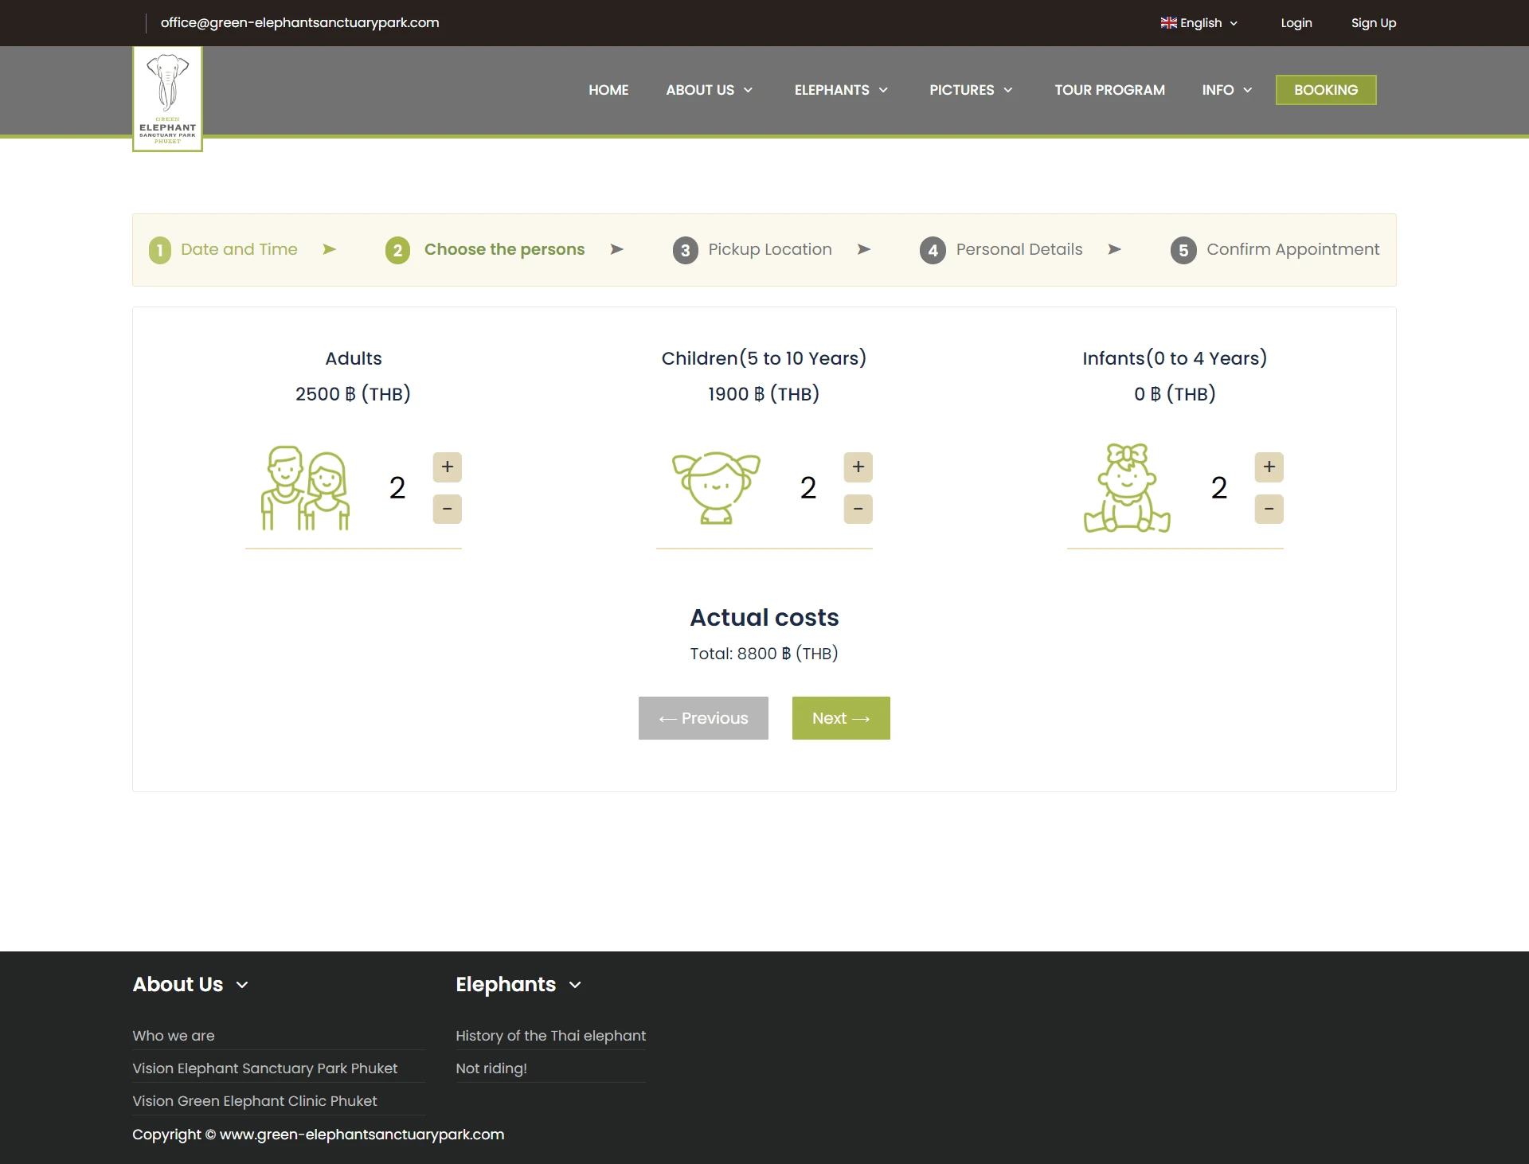Remove one child with minus button

coord(858,509)
